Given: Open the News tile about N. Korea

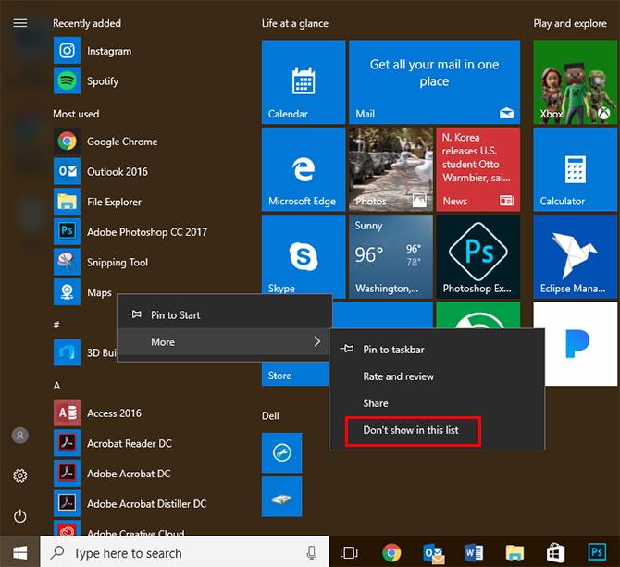Looking at the screenshot, I should [478, 169].
